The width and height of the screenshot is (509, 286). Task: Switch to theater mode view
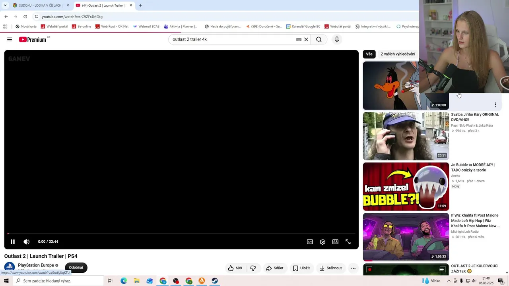point(335,242)
